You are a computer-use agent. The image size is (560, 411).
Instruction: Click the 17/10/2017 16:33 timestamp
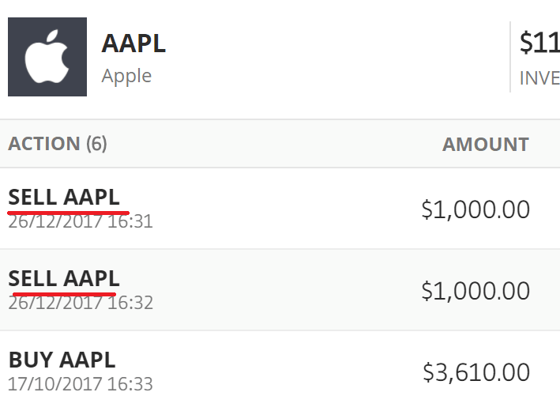pyautogui.click(x=81, y=384)
